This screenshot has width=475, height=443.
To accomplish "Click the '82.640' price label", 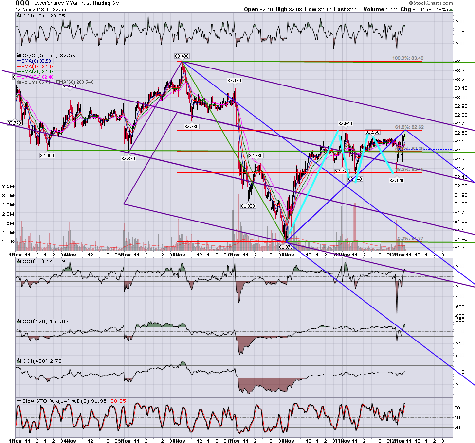I will 346,124.
